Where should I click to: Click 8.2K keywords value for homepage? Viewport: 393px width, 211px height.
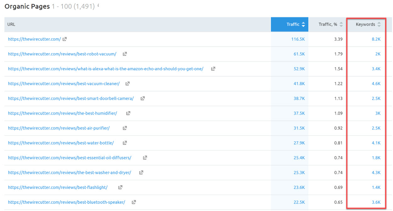[x=376, y=39]
